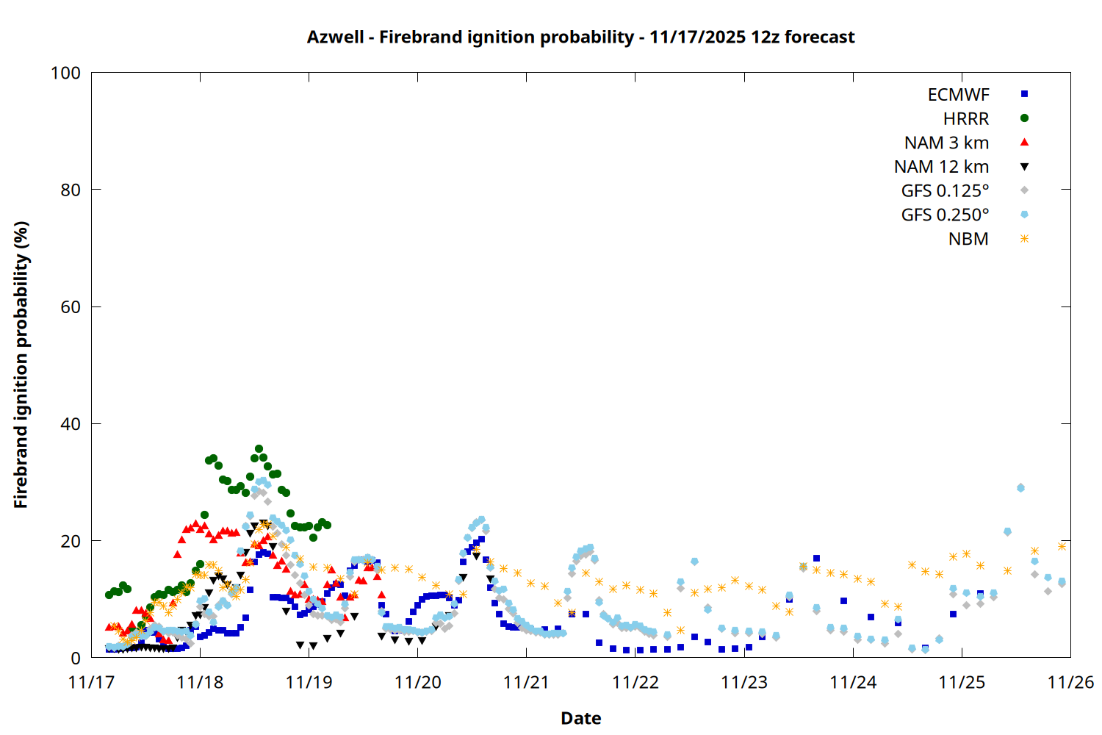Select the HRRR legend label
Image resolution: width=1102 pixels, height=735 pixels.
click(x=966, y=119)
